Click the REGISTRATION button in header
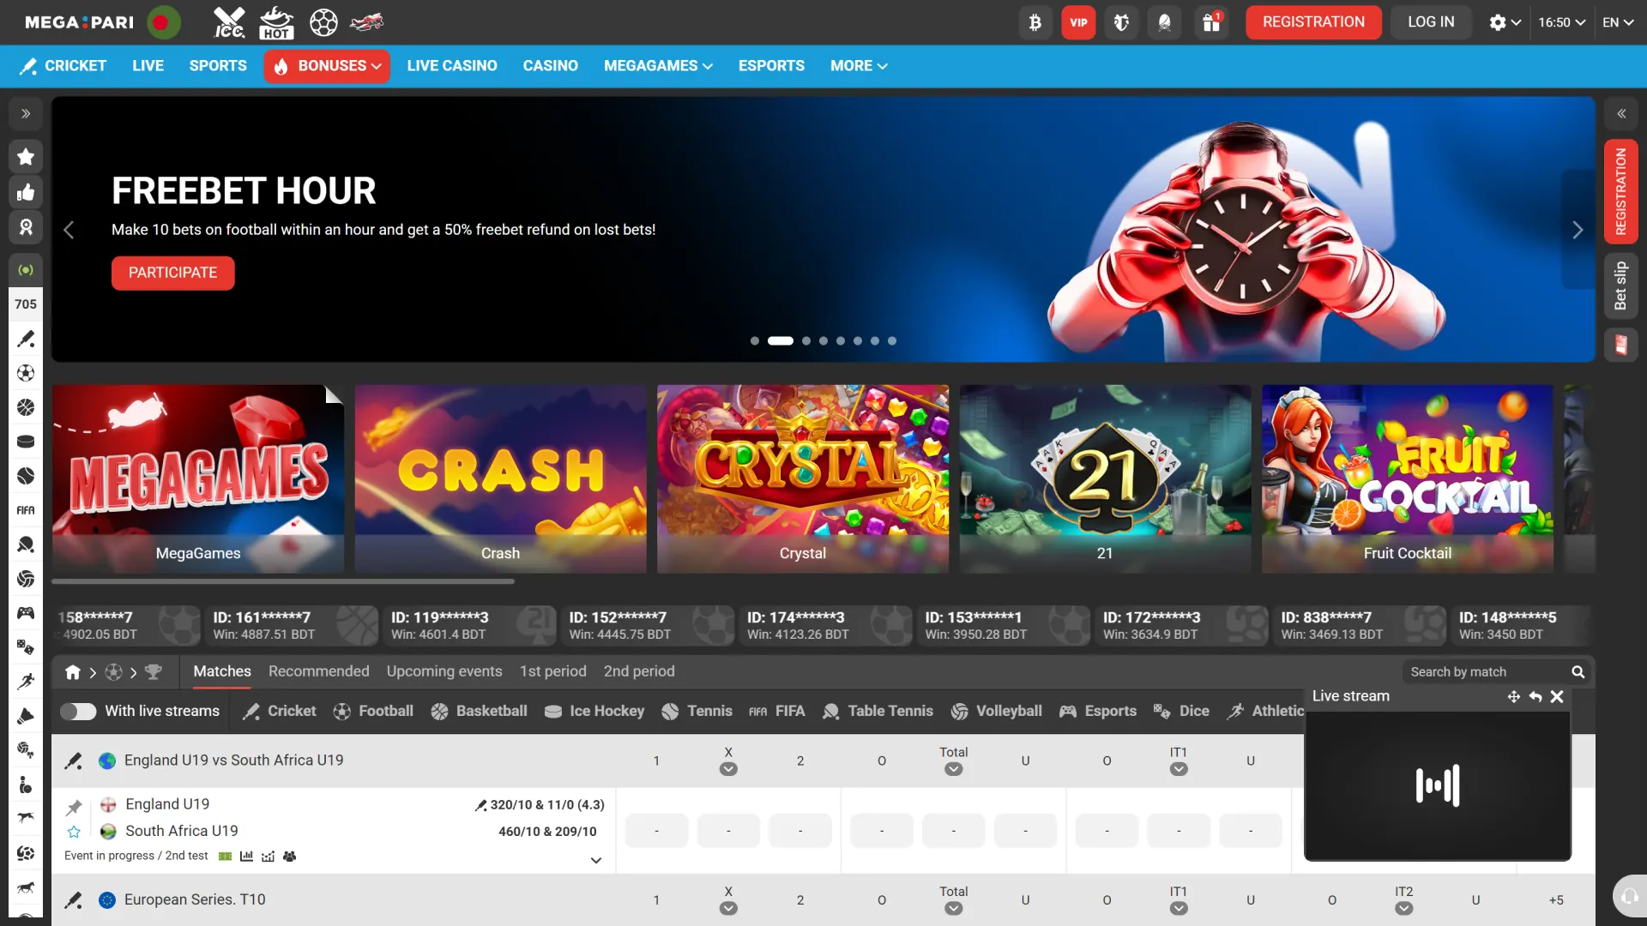 (1313, 22)
